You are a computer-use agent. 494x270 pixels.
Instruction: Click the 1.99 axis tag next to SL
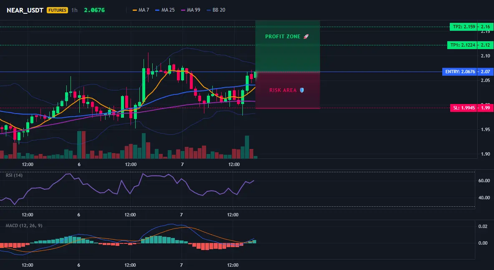[x=486, y=108]
